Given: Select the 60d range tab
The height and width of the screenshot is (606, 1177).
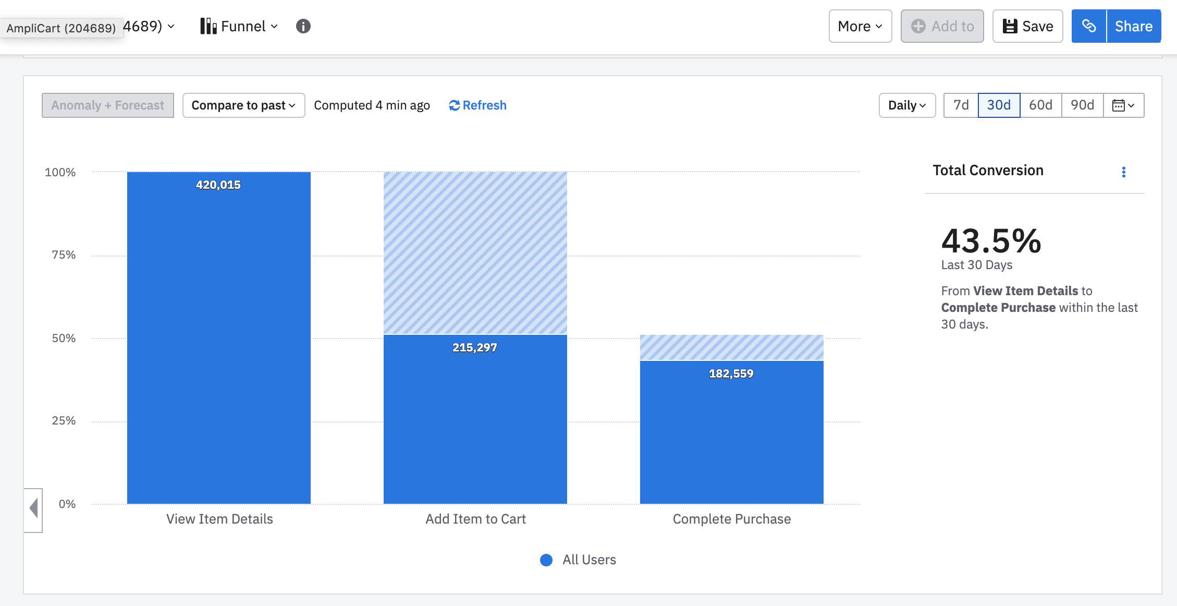Looking at the screenshot, I should pos(1039,105).
